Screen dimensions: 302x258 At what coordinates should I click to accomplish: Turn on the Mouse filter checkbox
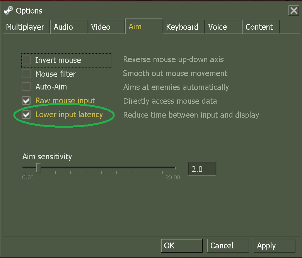[x=26, y=74]
